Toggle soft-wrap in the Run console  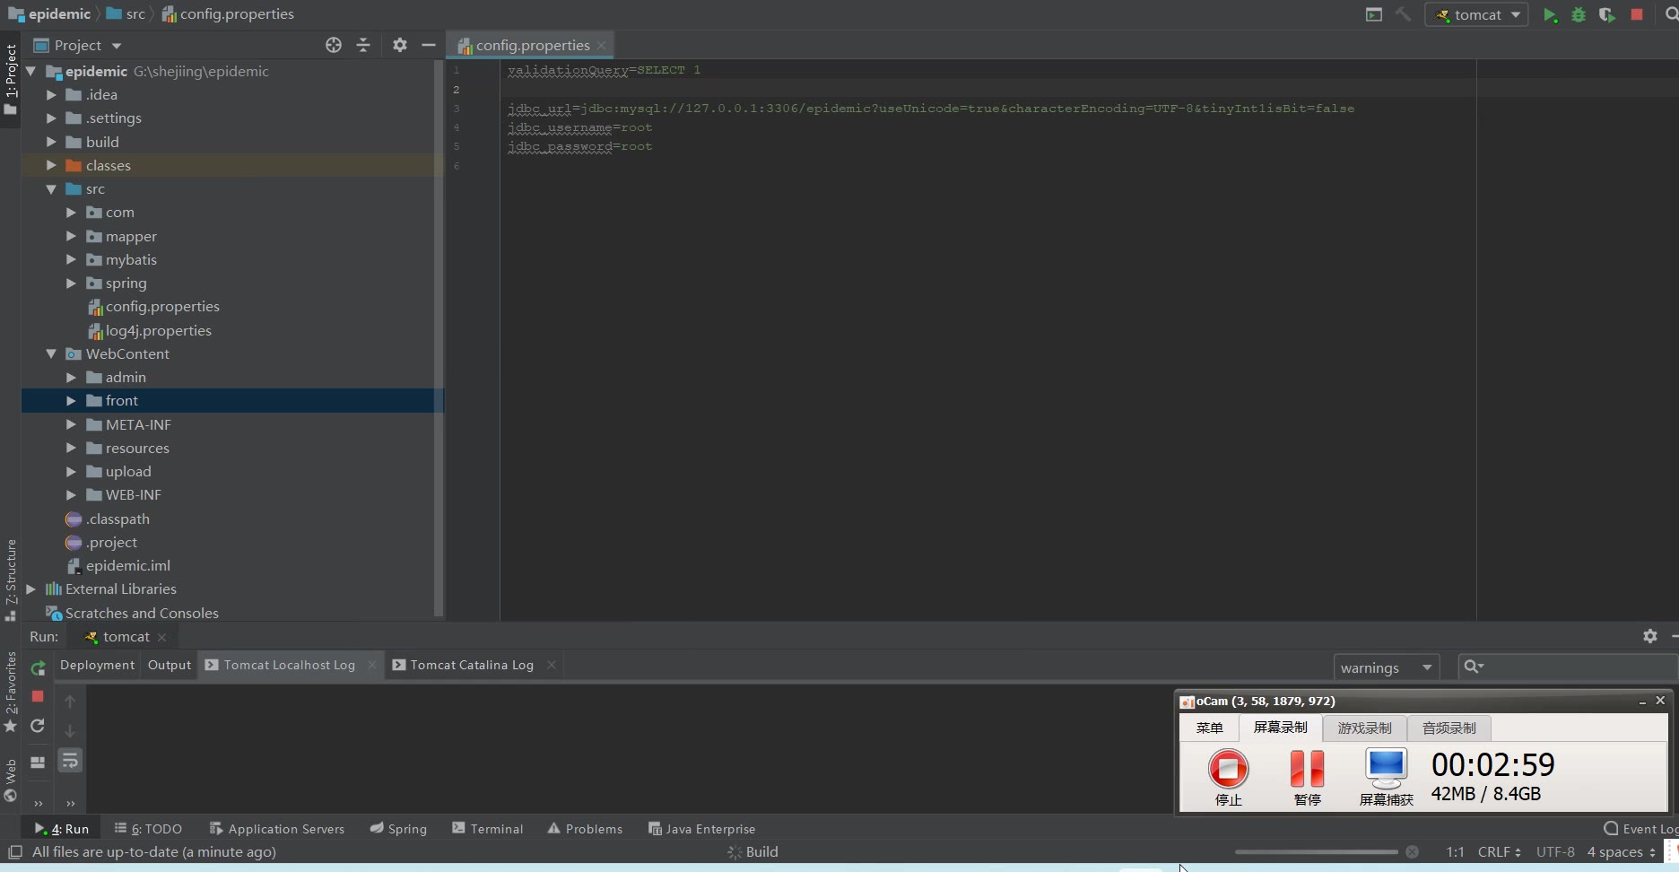70,762
